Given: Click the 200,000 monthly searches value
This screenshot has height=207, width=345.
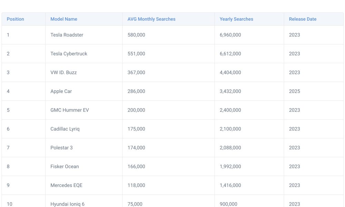Looking at the screenshot, I should (x=136, y=110).
